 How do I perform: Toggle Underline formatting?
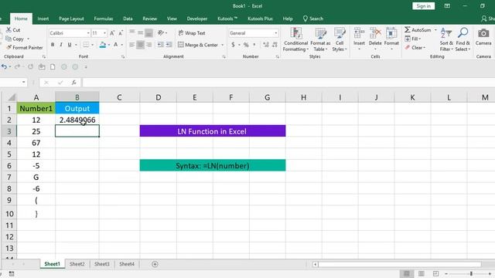[x=70, y=45]
